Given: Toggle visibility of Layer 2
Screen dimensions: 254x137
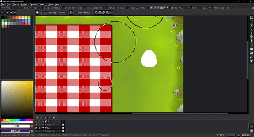Looking at the screenshot, I should (x=36, y=131).
